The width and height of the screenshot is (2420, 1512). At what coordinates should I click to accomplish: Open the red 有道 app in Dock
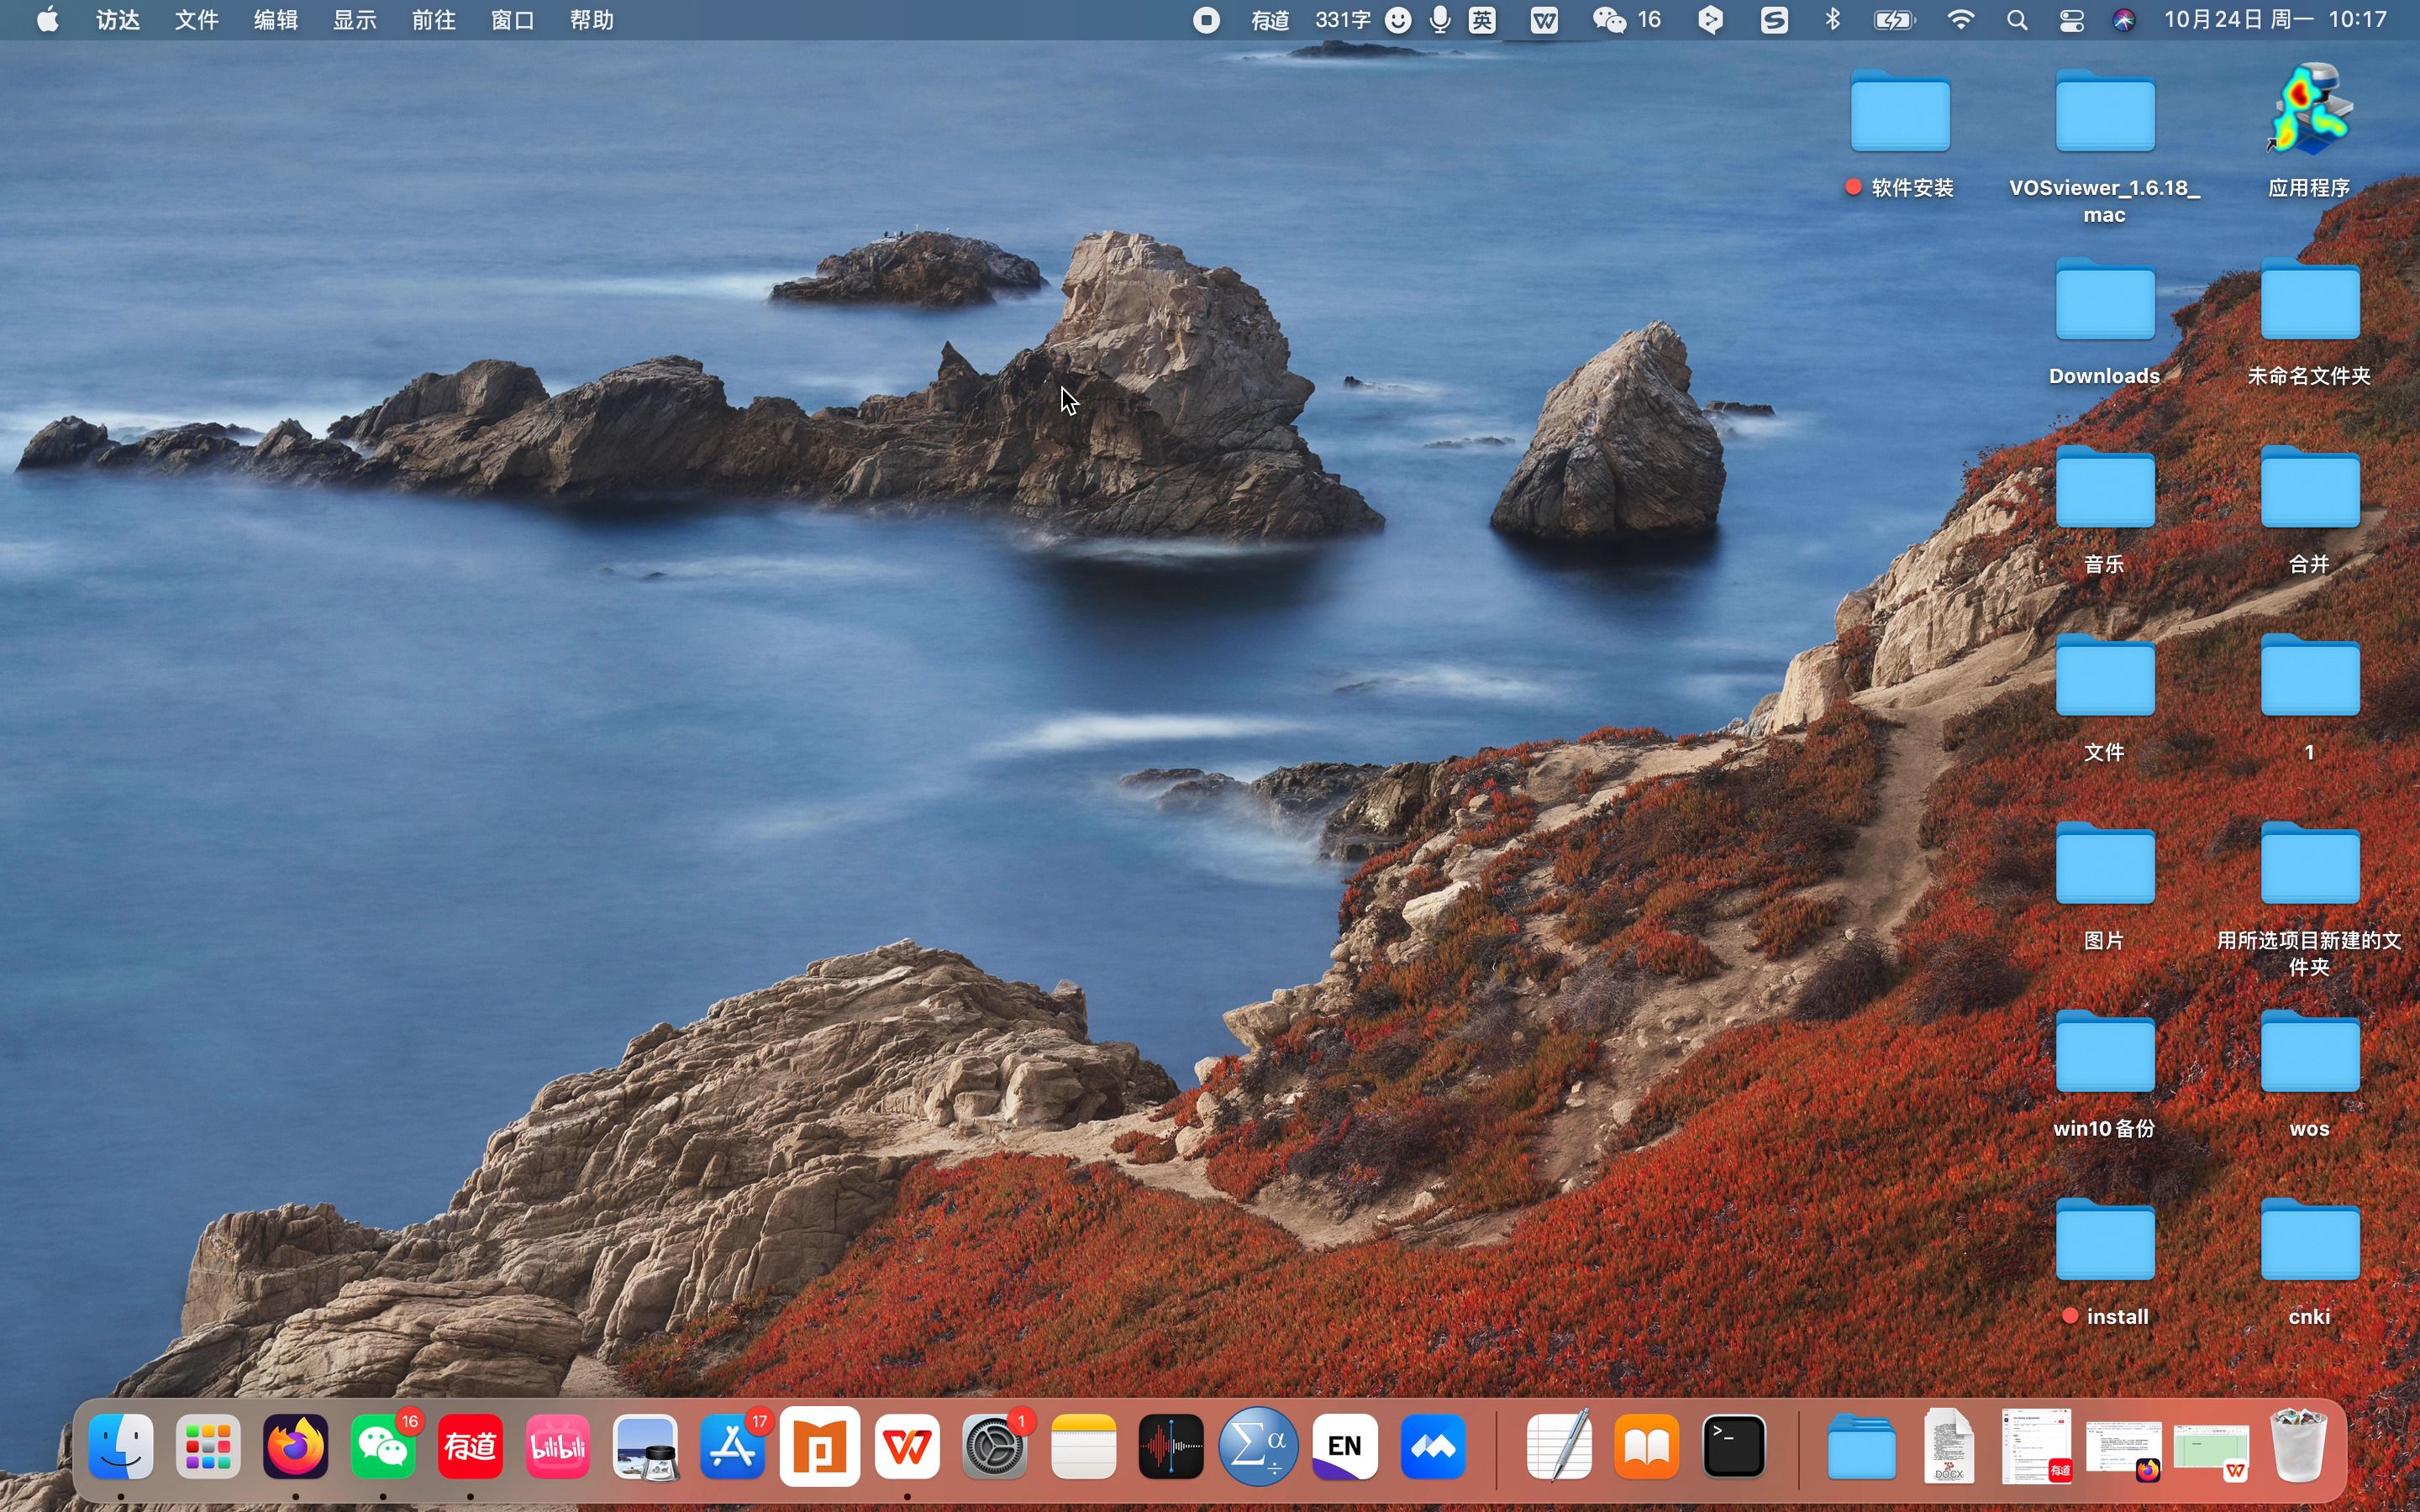[x=470, y=1446]
